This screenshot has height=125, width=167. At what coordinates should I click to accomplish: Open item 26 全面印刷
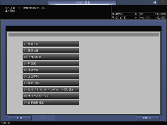coord(51,77)
